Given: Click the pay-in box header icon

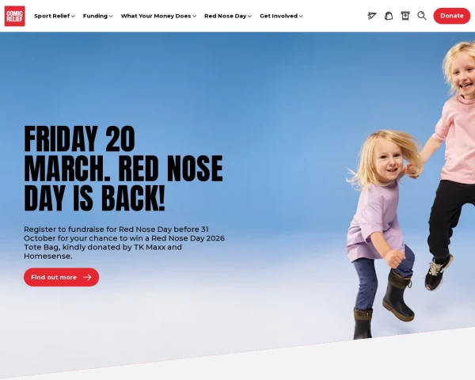Looking at the screenshot, I should pos(405,16).
